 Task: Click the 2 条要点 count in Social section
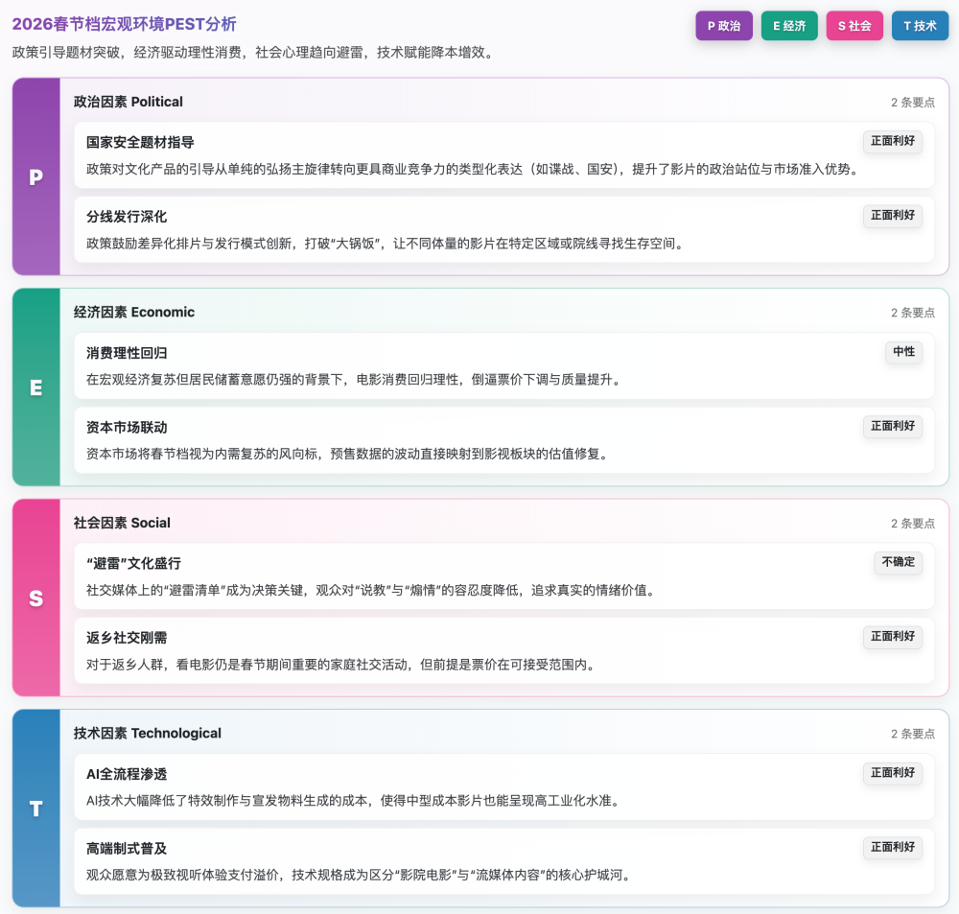click(x=913, y=523)
